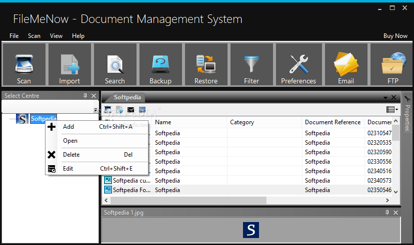The image size is (414, 245).
Task: Click the small import document icon in Softpedia toolbar
Action: click(x=119, y=110)
